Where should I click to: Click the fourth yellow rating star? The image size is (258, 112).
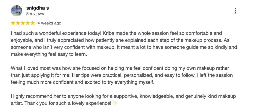pyautogui.click(x=27, y=23)
